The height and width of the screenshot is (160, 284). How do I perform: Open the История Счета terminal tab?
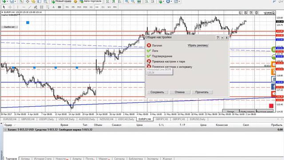pyautogui.click(x=43, y=159)
